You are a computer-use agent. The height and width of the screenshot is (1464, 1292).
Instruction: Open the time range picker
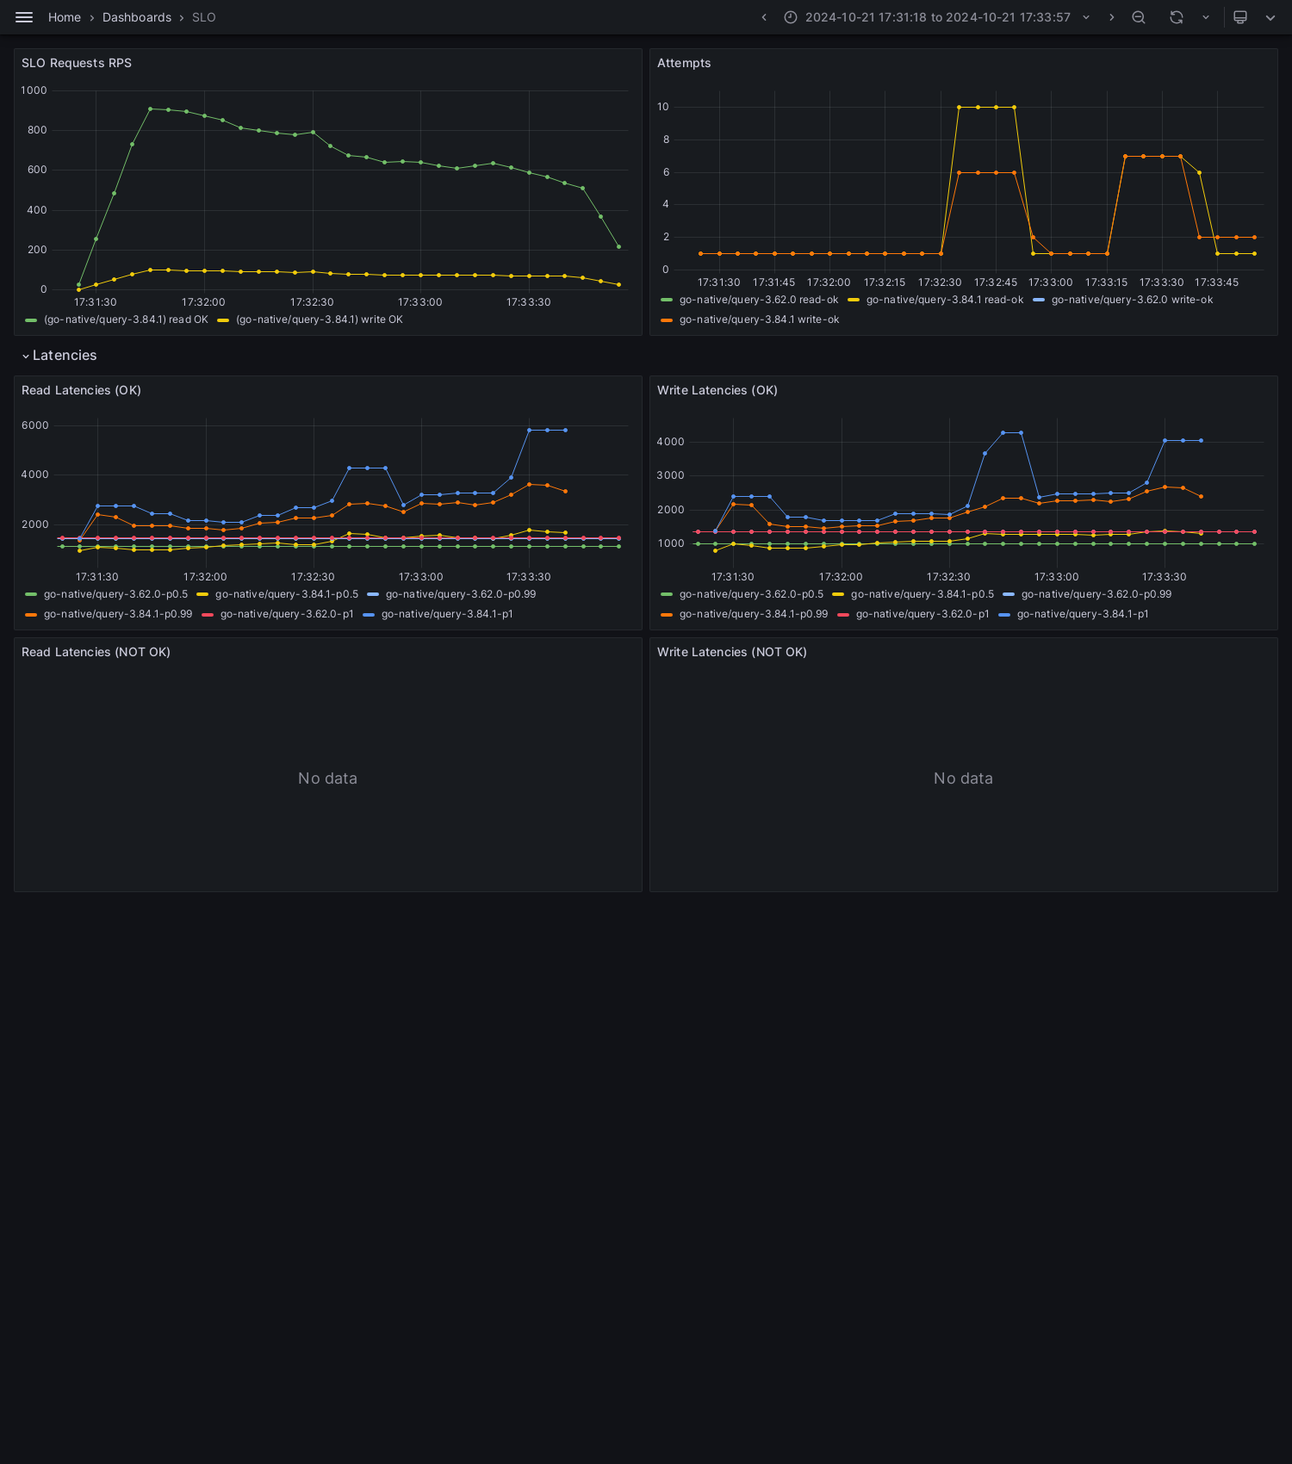point(937,17)
